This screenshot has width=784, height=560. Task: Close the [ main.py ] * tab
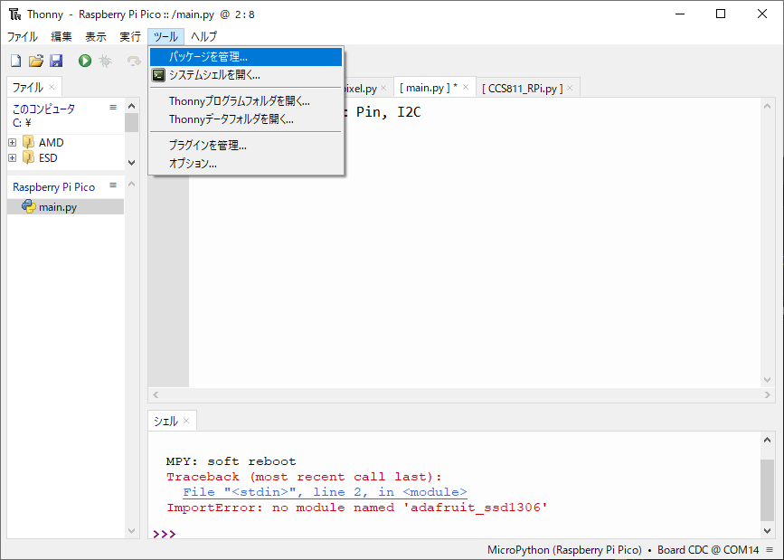pyautogui.click(x=466, y=87)
